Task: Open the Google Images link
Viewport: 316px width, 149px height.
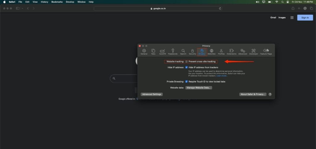Action: click(x=282, y=18)
